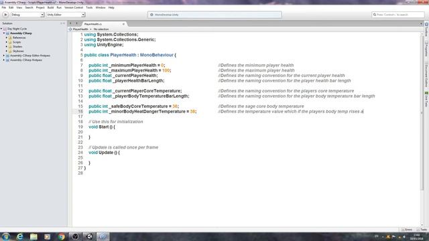Open the media player taskbar icon
Screen dimensions: 429x241
(48, 236)
